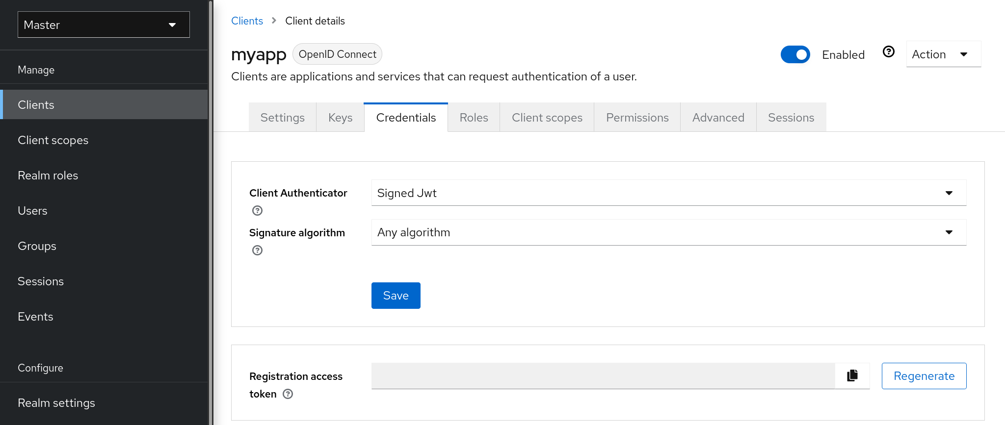Viewport: 1005px width, 425px height.
Task: Expand the Action dropdown menu
Action: [943, 54]
